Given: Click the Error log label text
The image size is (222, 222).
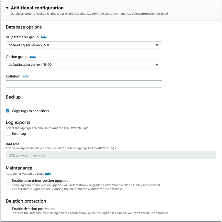Looking at the screenshot, I should coord(19,134).
